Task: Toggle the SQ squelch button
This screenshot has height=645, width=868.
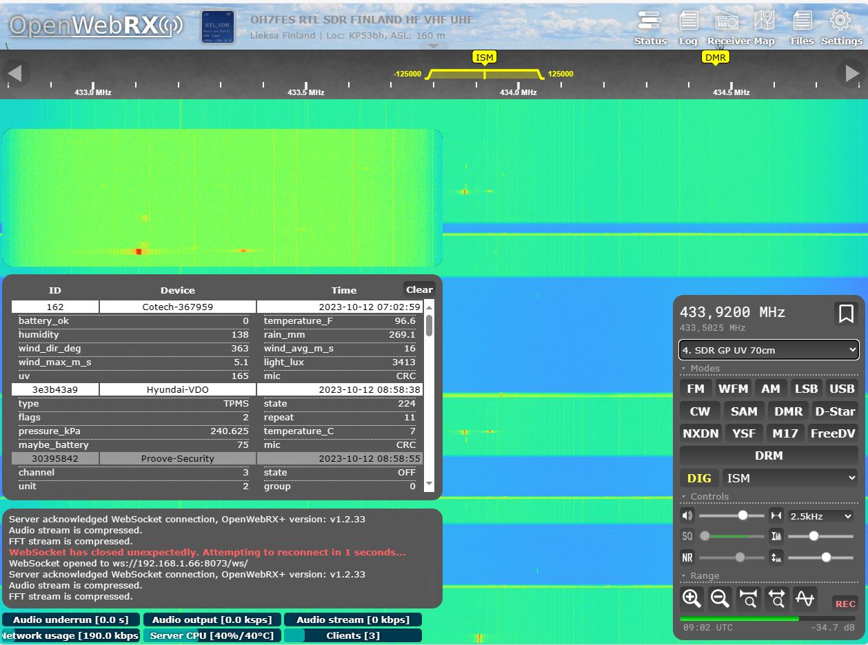Action: point(687,536)
